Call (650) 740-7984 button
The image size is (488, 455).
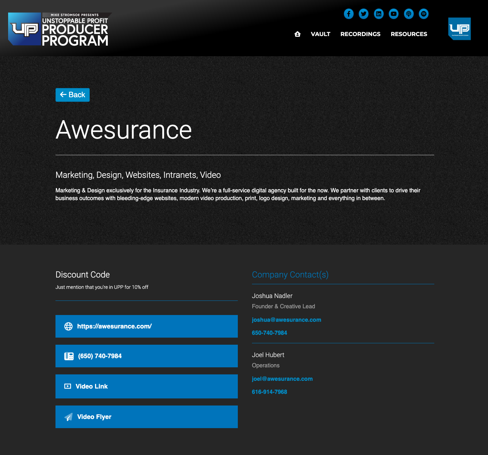(147, 356)
